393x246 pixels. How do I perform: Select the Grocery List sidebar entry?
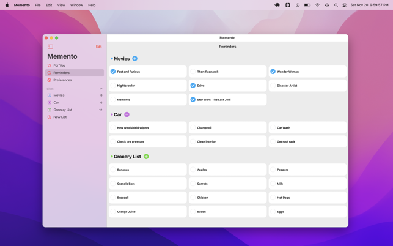click(x=62, y=110)
